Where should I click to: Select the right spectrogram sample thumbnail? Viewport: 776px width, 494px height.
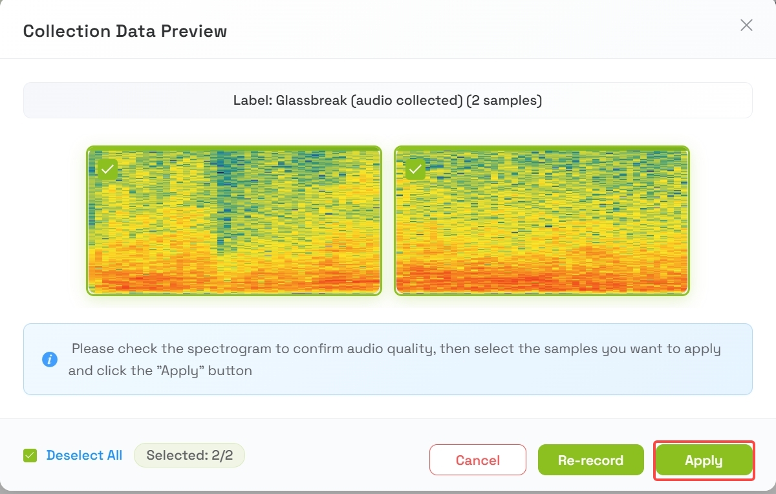542,220
